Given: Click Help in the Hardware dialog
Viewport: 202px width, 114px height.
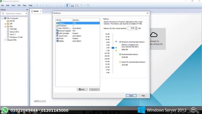Looking at the screenshot, I should (x=143, y=96).
